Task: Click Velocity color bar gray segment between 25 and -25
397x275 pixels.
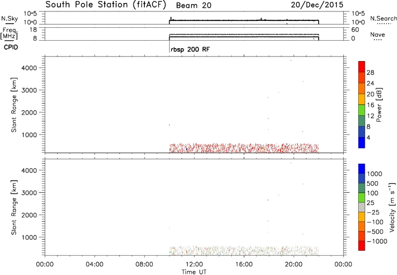Action: tap(362, 207)
